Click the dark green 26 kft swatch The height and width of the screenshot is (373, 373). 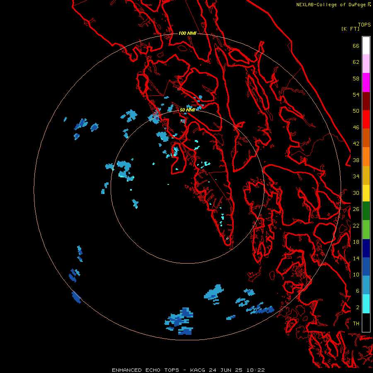[366, 211]
